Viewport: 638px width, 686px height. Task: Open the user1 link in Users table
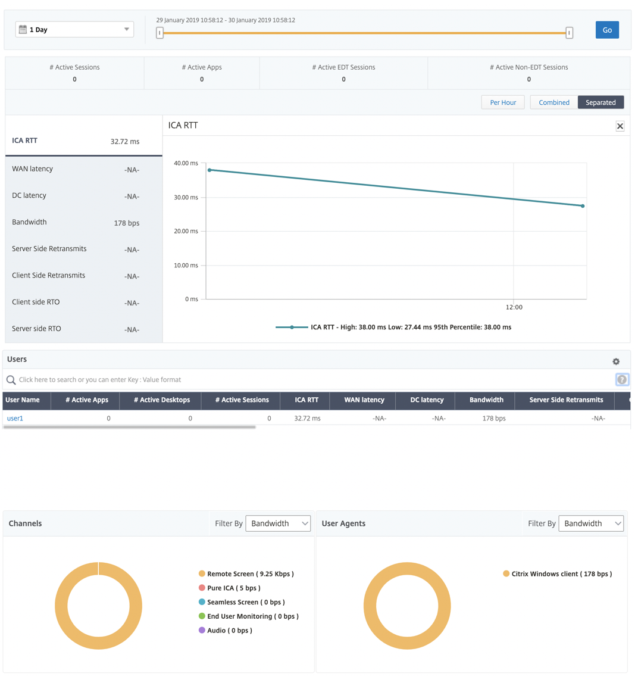[x=15, y=418]
